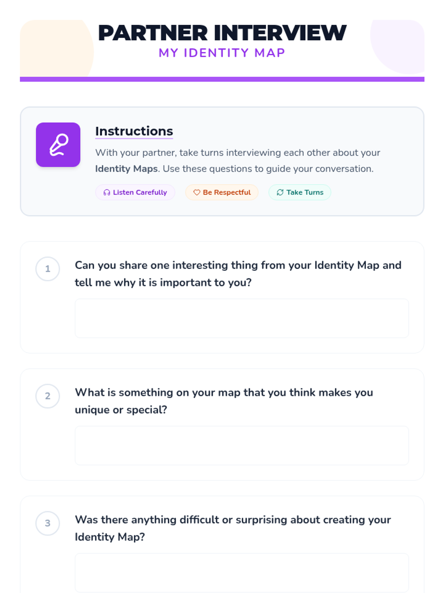
Task: Click the headphones icon in Listen Carefully
Action: (107, 192)
